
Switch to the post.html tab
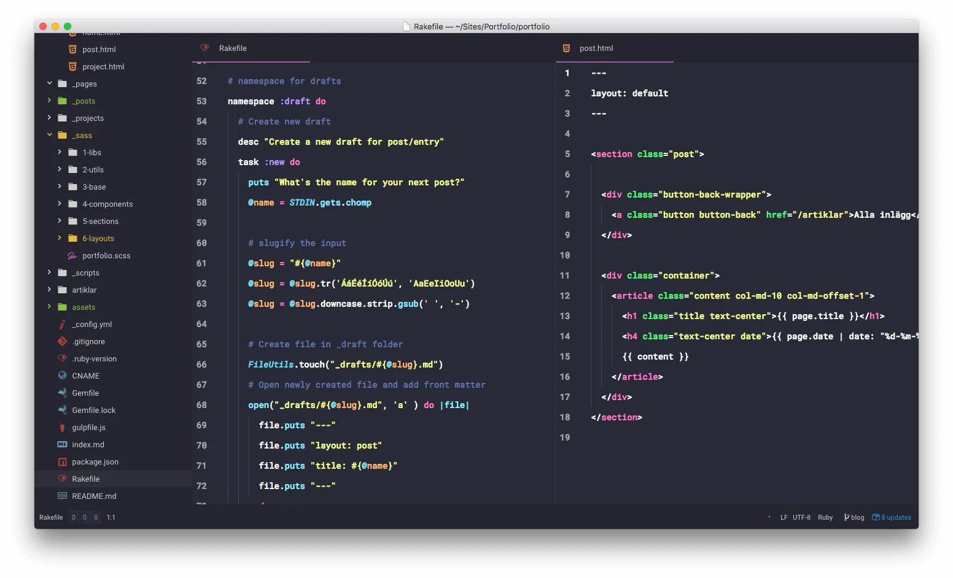click(596, 47)
